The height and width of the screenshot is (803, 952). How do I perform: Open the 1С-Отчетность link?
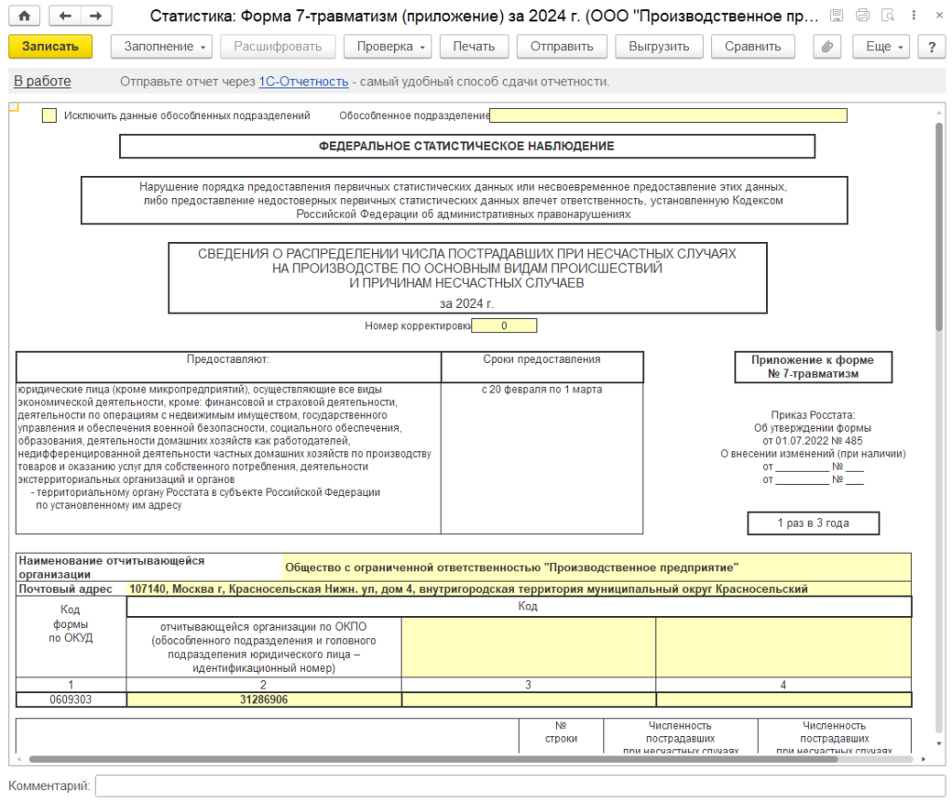(x=303, y=82)
